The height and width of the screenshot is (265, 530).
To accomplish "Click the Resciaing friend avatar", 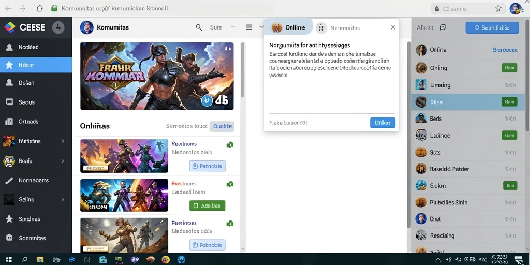I will click(x=421, y=235).
